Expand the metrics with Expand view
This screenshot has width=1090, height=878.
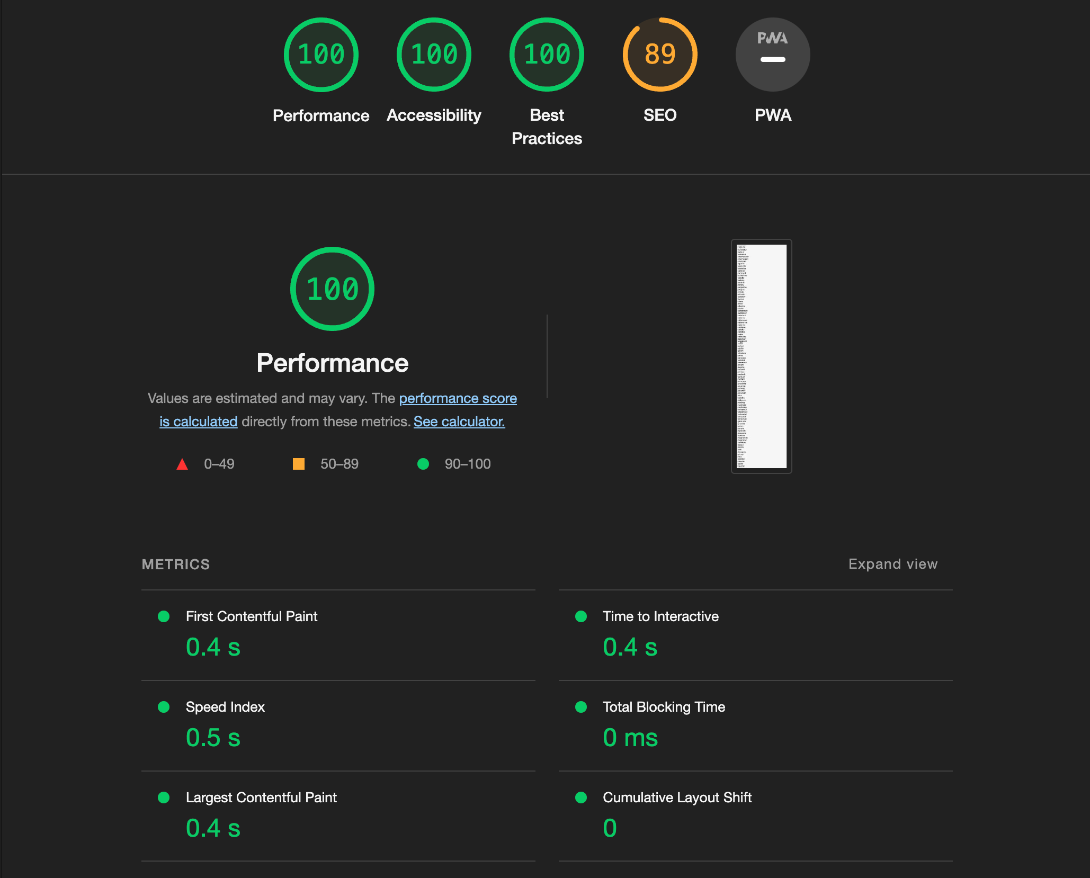[892, 564]
